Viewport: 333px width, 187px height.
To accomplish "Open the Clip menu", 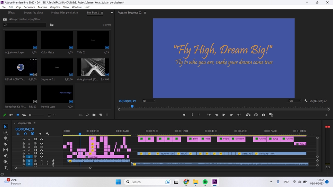I will pyautogui.click(x=18, y=7).
